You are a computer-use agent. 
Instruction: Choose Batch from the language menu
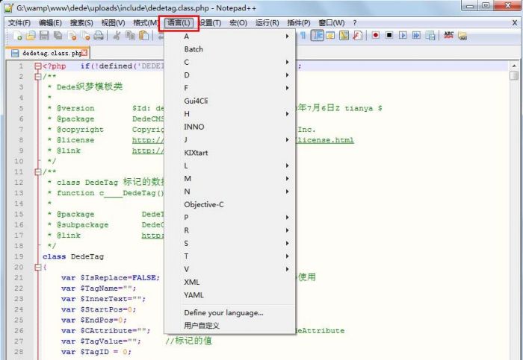tap(230, 49)
